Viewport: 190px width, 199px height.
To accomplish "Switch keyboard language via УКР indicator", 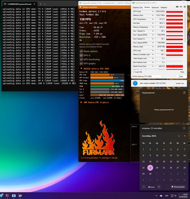I will point(167,196).
